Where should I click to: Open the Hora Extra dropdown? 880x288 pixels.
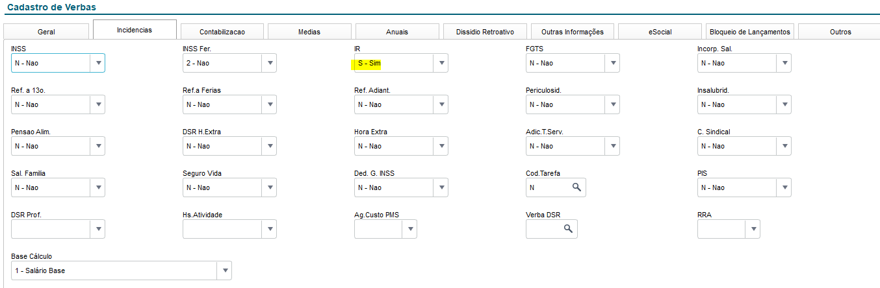tap(441, 146)
